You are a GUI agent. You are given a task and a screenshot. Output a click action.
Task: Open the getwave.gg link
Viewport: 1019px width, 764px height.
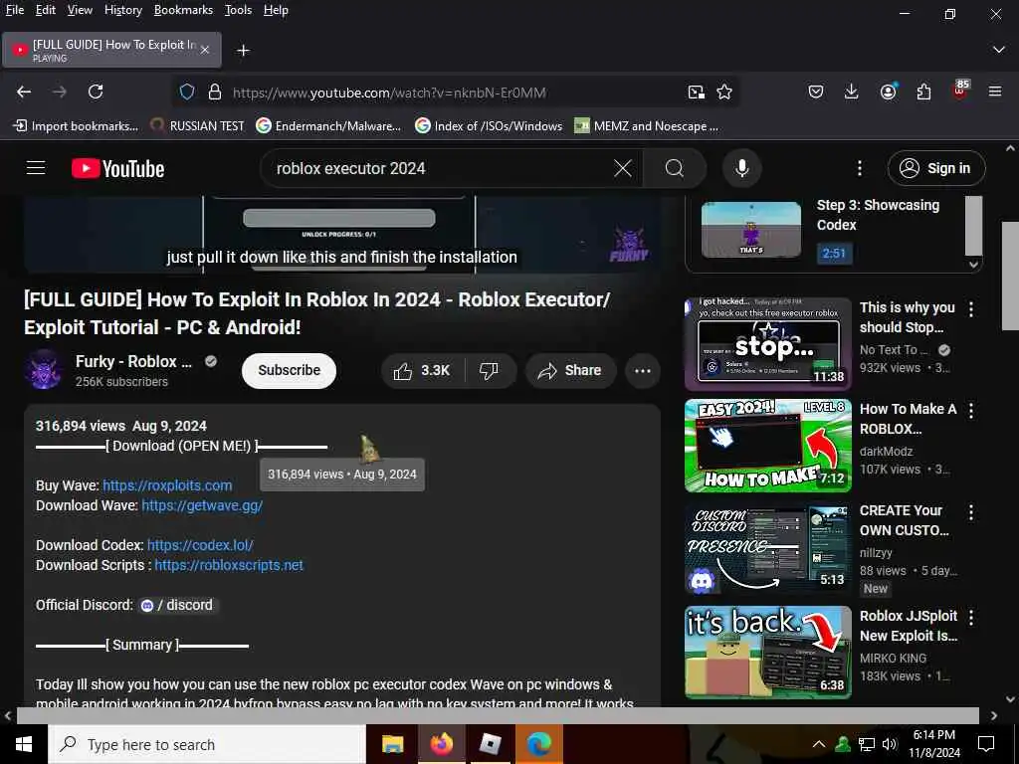(202, 505)
